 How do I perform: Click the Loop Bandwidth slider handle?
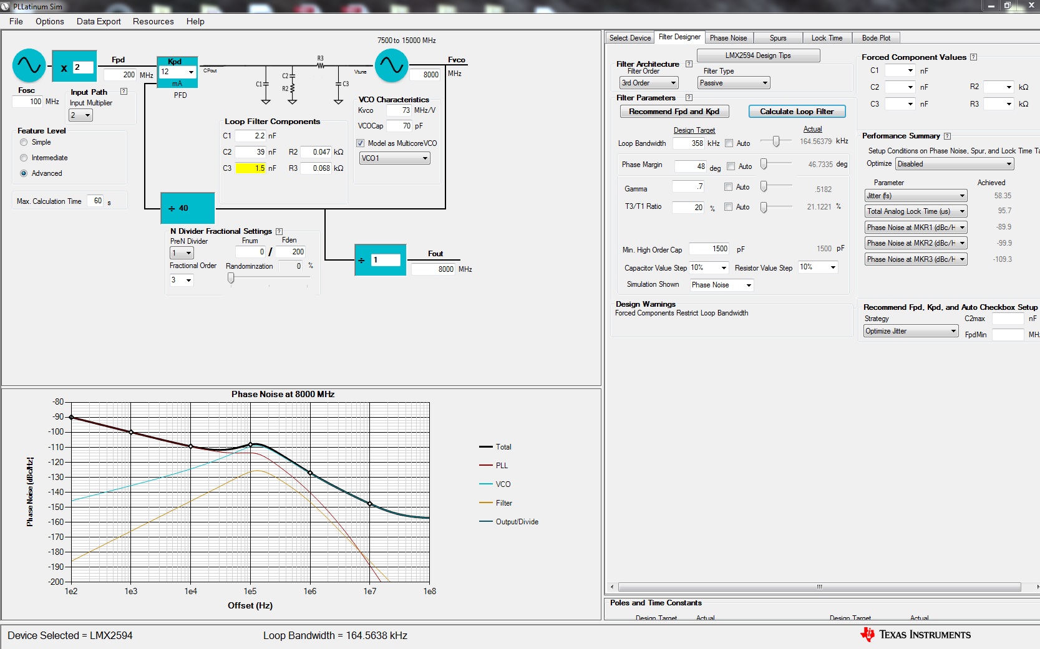click(776, 142)
